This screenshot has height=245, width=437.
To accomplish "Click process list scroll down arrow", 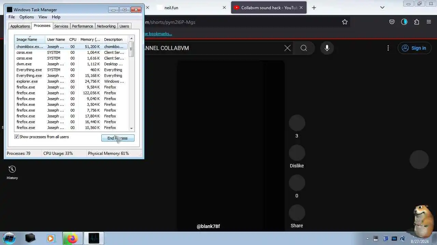I will click(x=131, y=128).
